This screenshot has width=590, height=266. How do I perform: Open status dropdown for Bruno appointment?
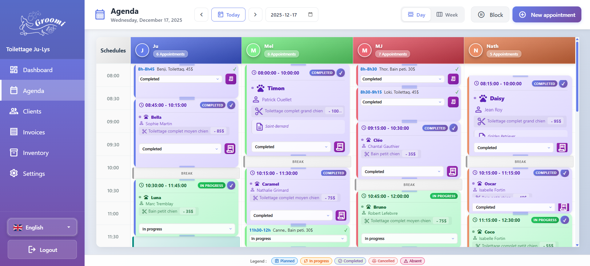tap(409, 238)
